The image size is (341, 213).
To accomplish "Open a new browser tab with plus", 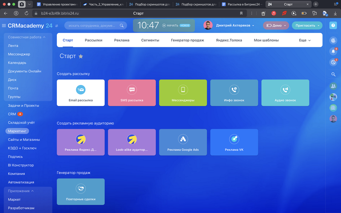I will [x=316, y=4].
